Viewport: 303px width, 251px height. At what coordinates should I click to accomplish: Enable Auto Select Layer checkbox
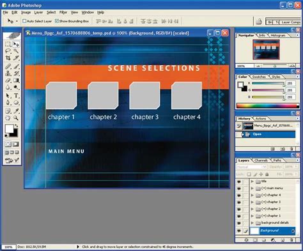24,21
